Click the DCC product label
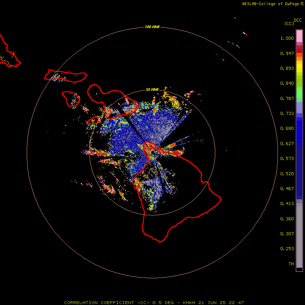 (x=298, y=20)
